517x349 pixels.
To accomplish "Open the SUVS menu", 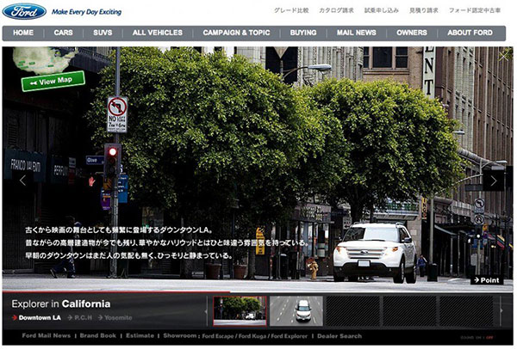I will (x=103, y=33).
